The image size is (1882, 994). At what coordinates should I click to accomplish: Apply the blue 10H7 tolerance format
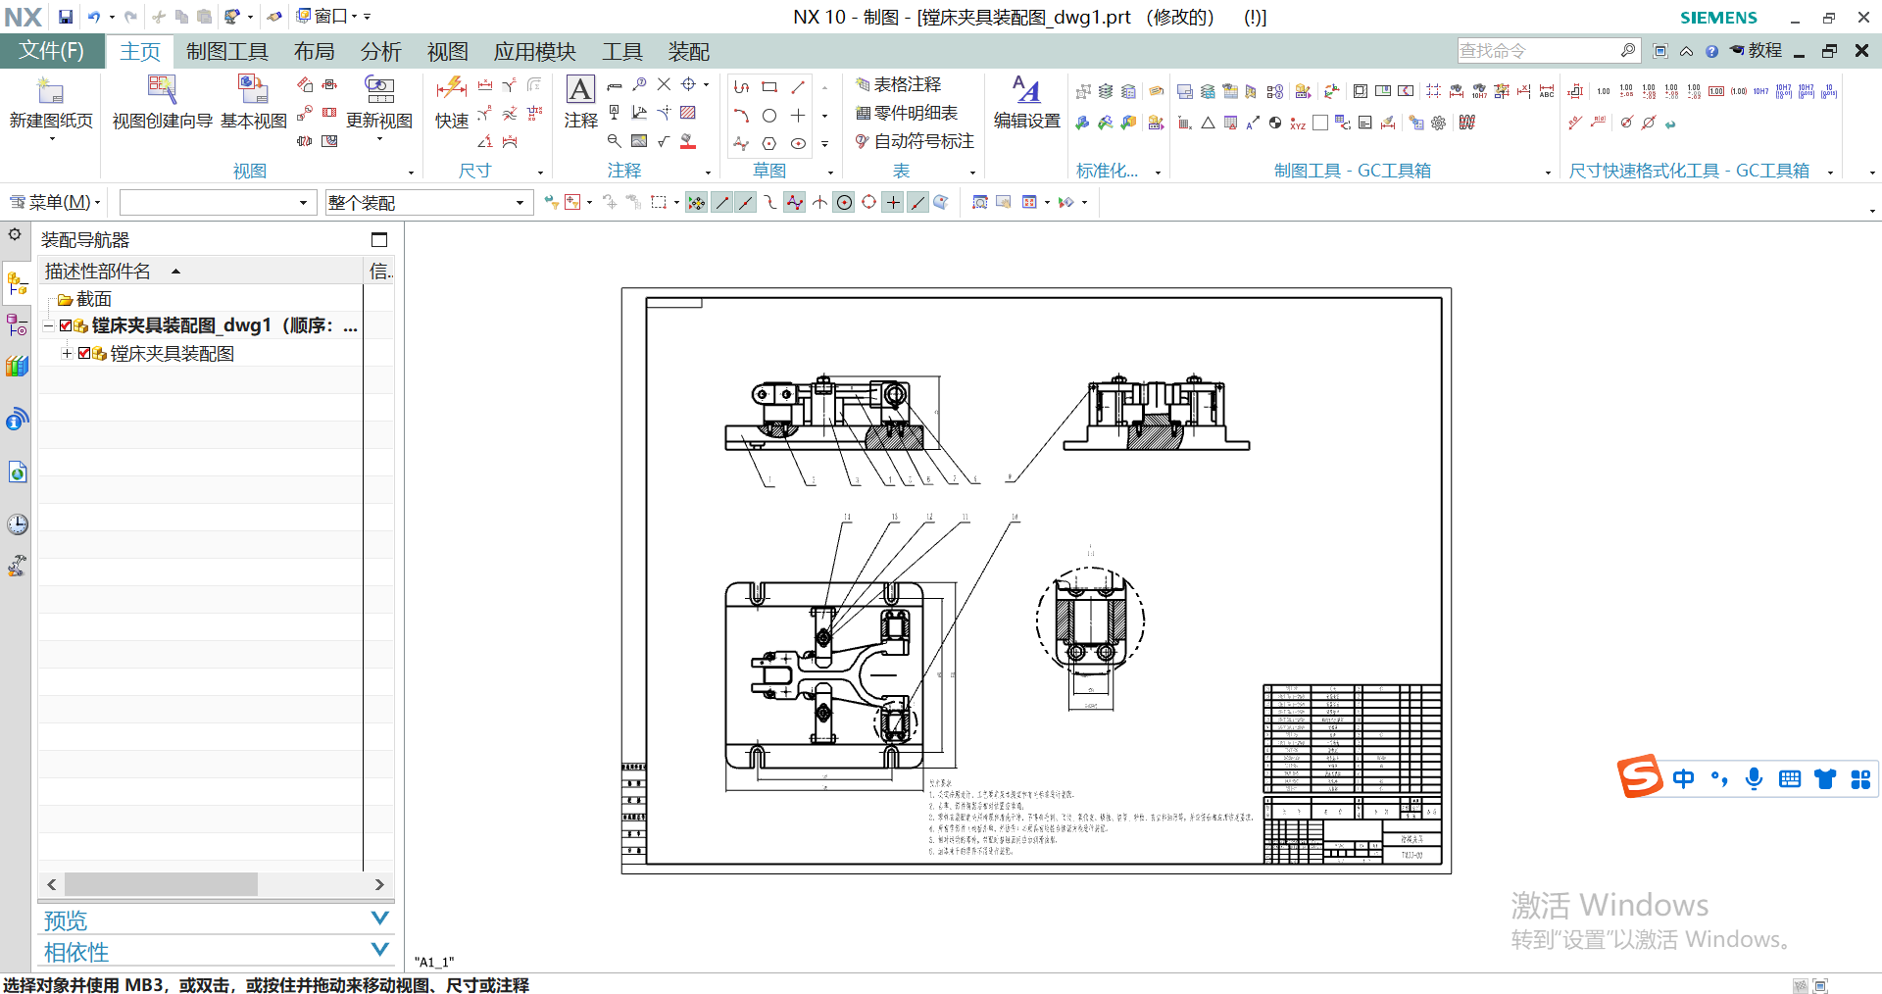[x=1761, y=92]
